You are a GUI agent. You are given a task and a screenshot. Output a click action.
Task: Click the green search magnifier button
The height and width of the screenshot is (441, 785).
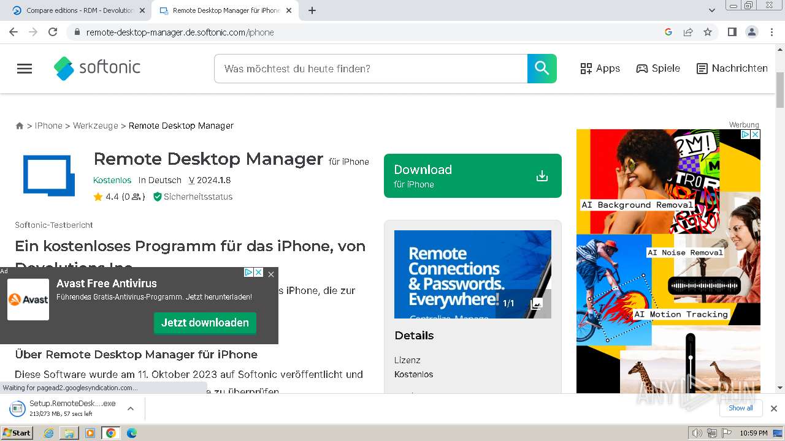tap(542, 69)
